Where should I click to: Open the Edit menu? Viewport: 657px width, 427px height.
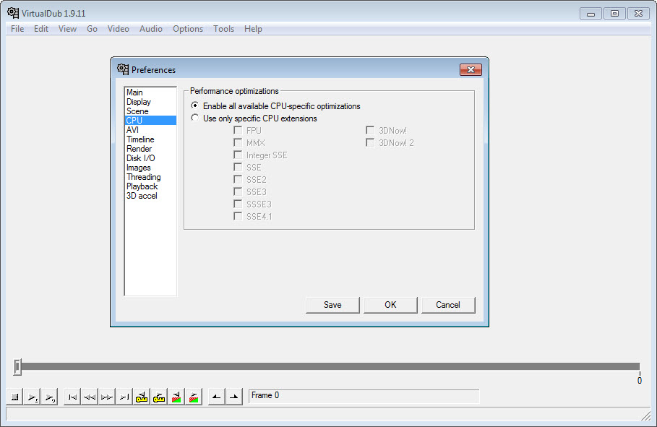pyautogui.click(x=41, y=28)
